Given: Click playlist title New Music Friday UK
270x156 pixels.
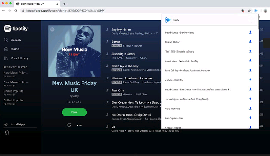Looking at the screenshot, I should pyautogui.click(x=74, y=87).
